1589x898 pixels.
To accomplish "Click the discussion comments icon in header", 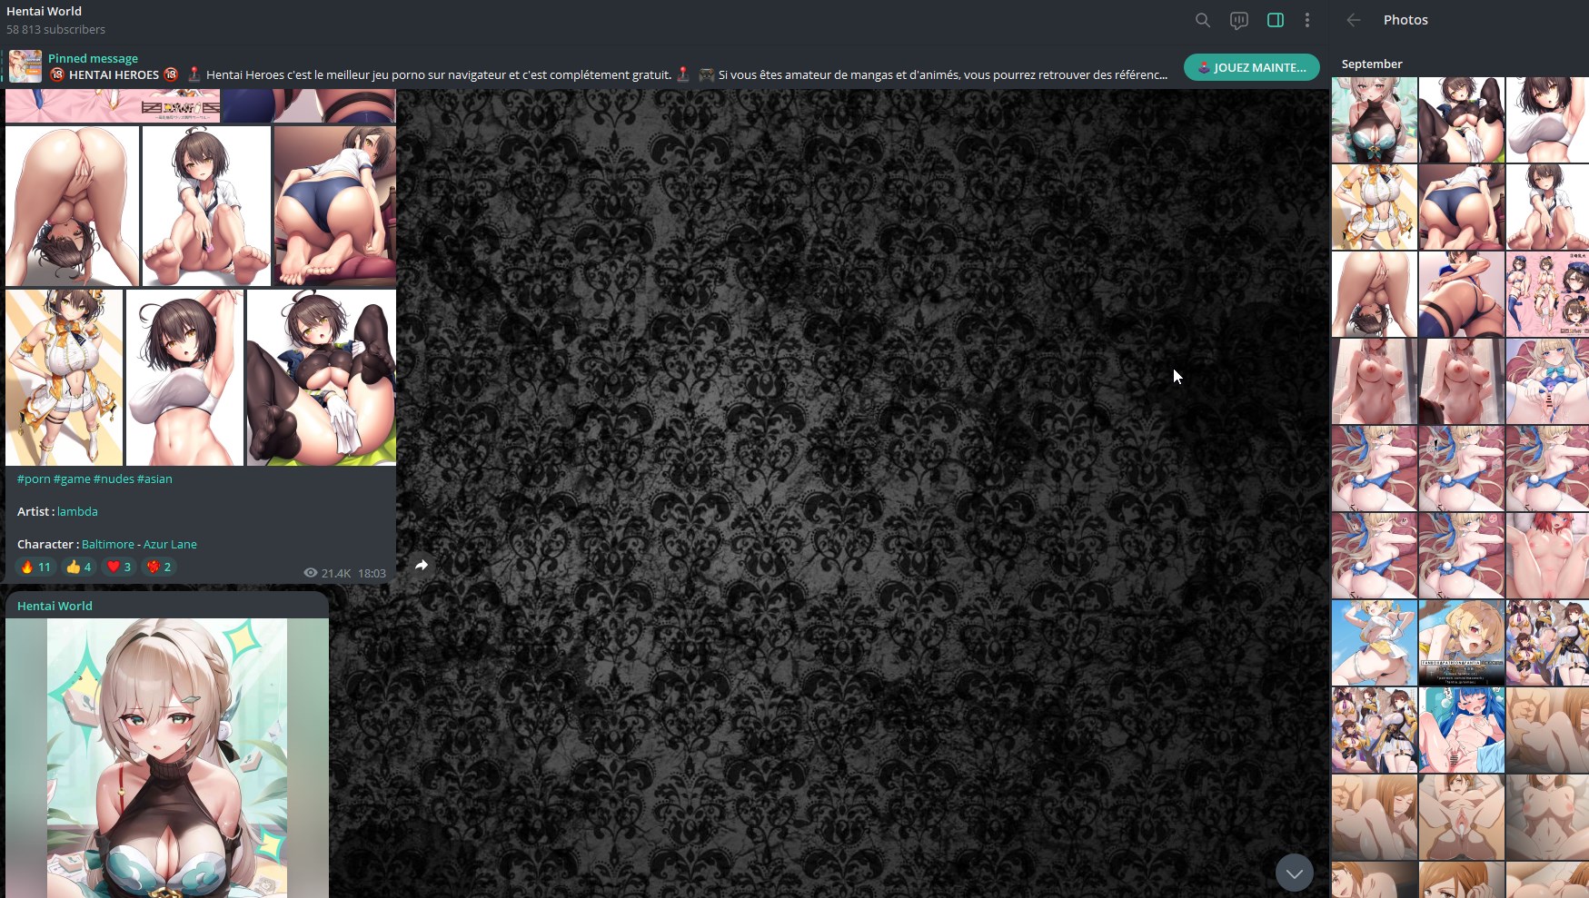I will coord(1238,20).
